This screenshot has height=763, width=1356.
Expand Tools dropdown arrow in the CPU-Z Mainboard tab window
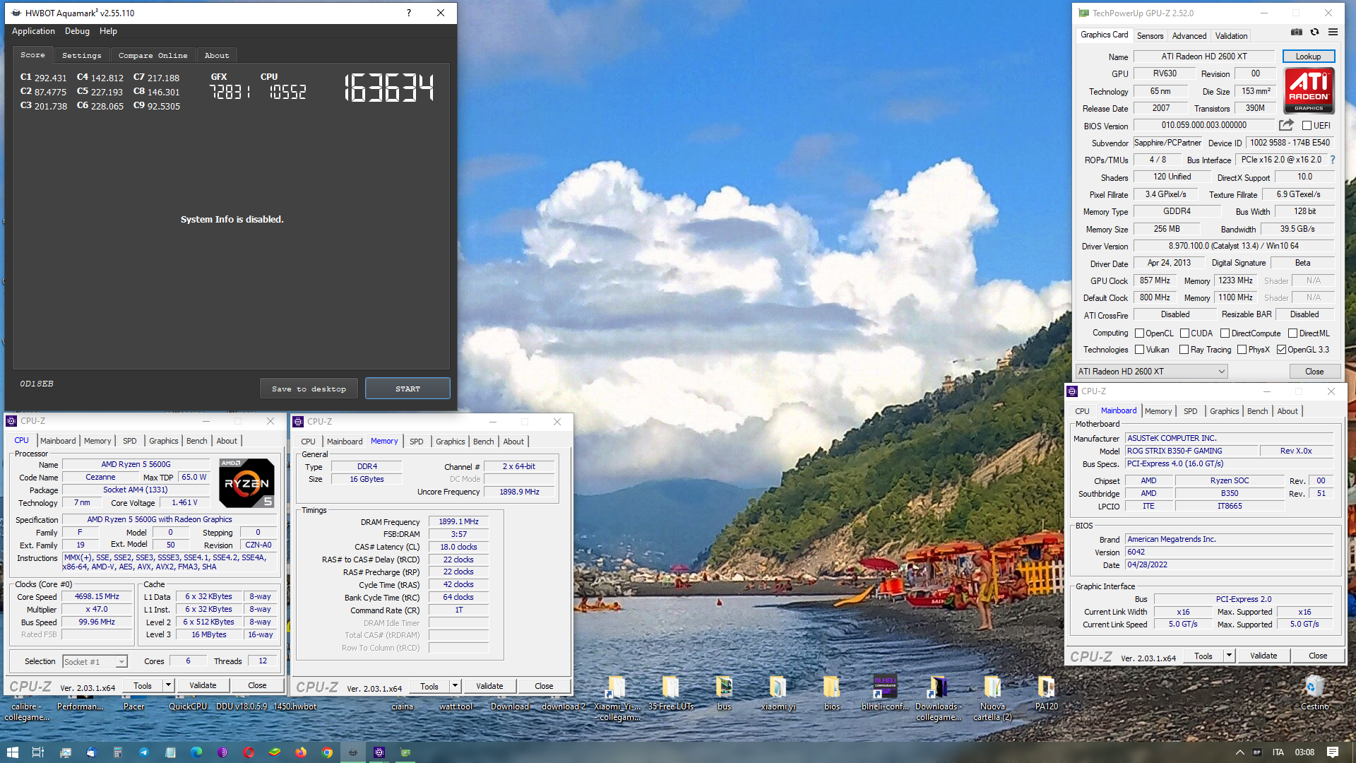click(1229, 656)
